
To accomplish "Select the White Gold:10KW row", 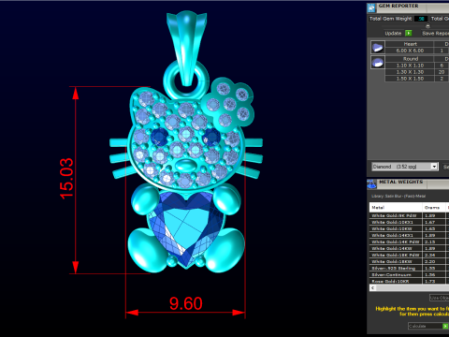I will pyautogui.click(x=409, y=228).
